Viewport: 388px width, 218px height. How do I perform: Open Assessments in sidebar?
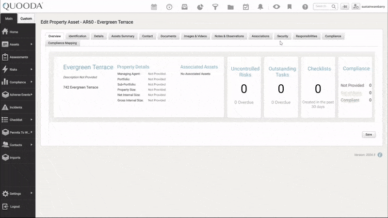pos(19,57)
